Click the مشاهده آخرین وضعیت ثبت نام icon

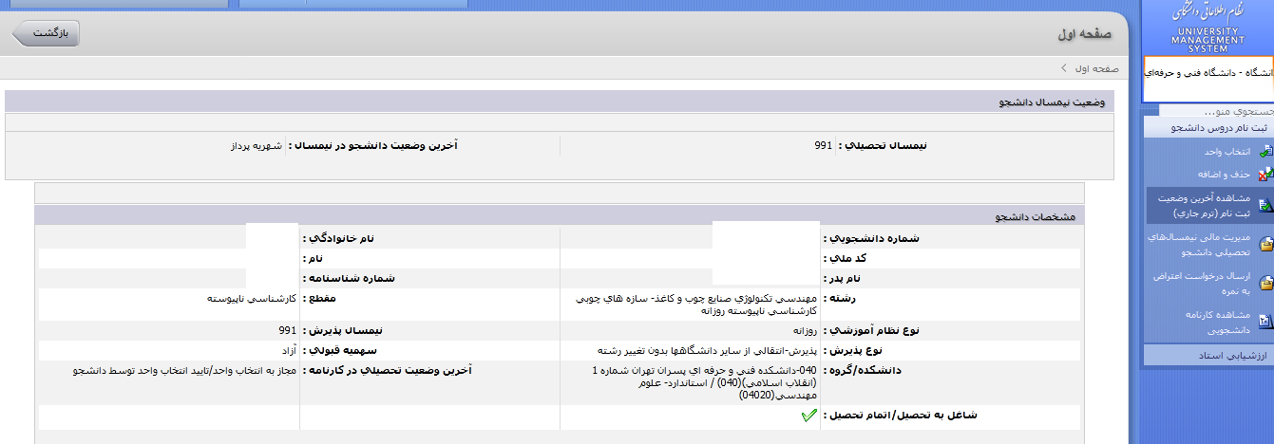click(1265, 206)
